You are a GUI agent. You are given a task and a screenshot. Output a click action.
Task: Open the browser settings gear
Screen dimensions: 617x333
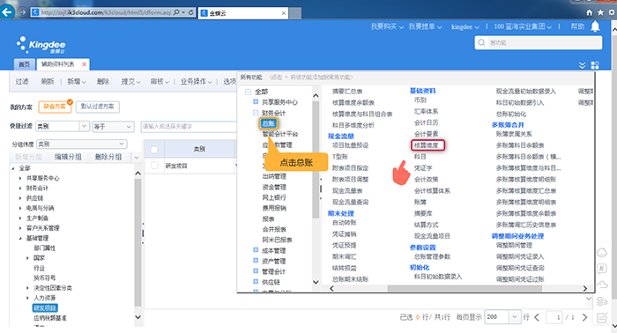coord(611,12)
